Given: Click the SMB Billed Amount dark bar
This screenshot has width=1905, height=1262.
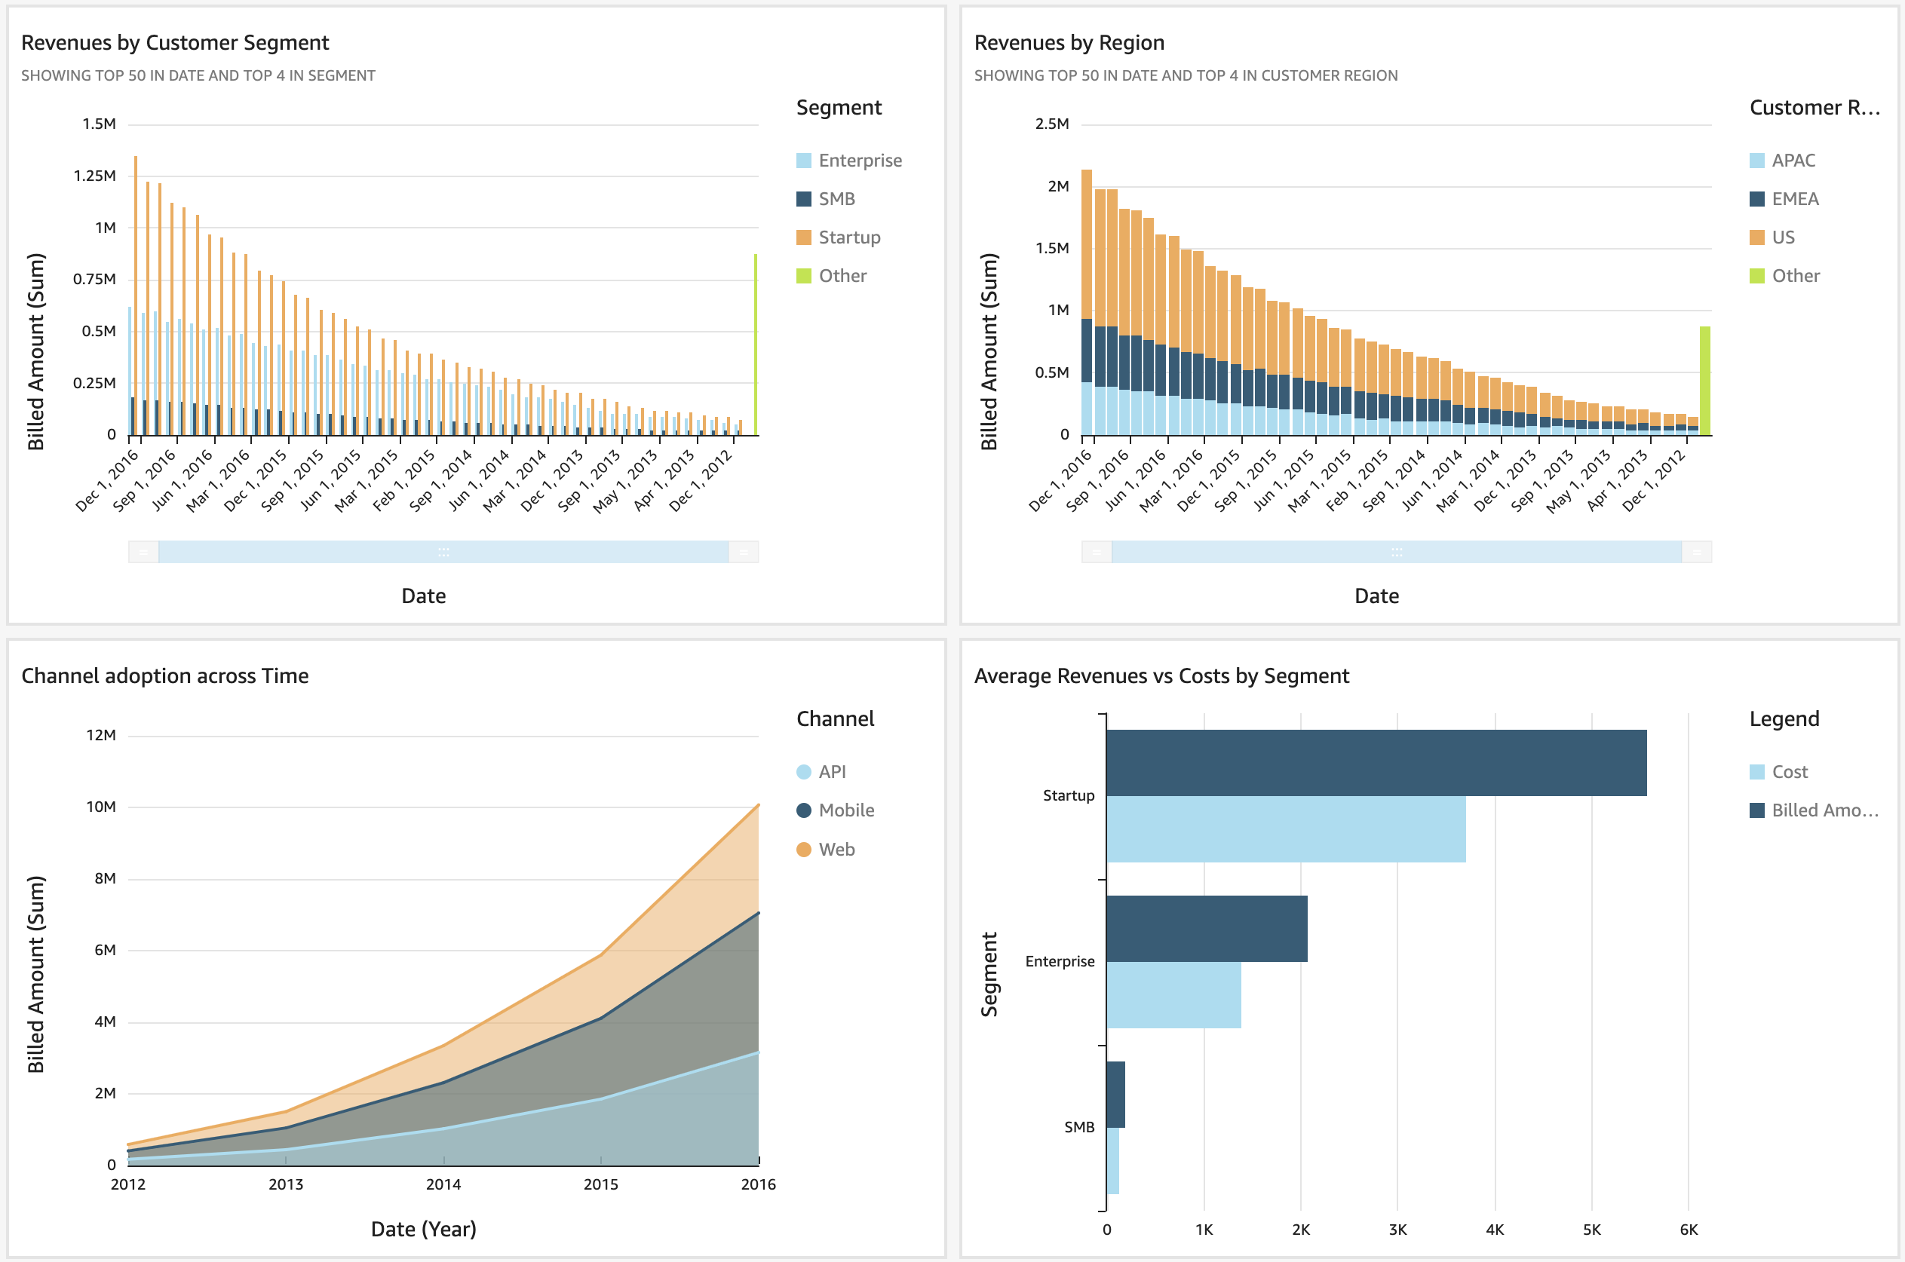Looking at the screenshot, I should 1116,1095.
